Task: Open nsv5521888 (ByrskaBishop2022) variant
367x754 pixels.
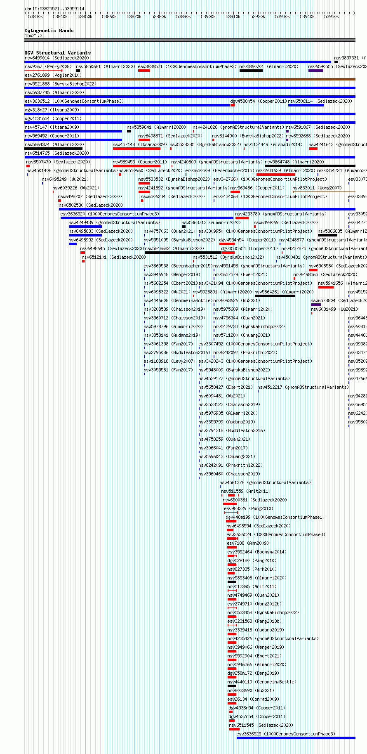Action: pos(61,84)
